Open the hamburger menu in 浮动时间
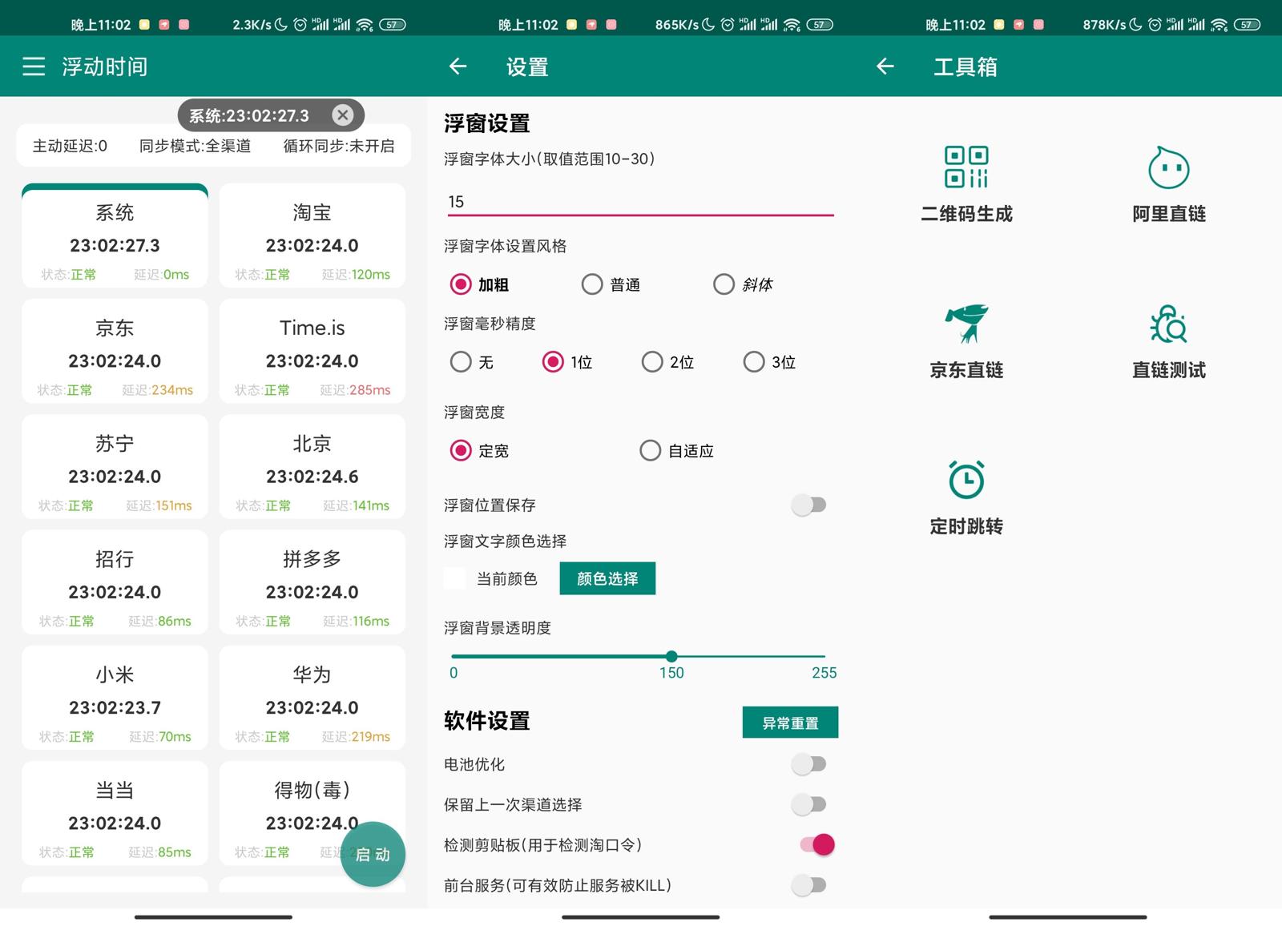The height and width of the screenshot is (926, 1282). [34, 66]
